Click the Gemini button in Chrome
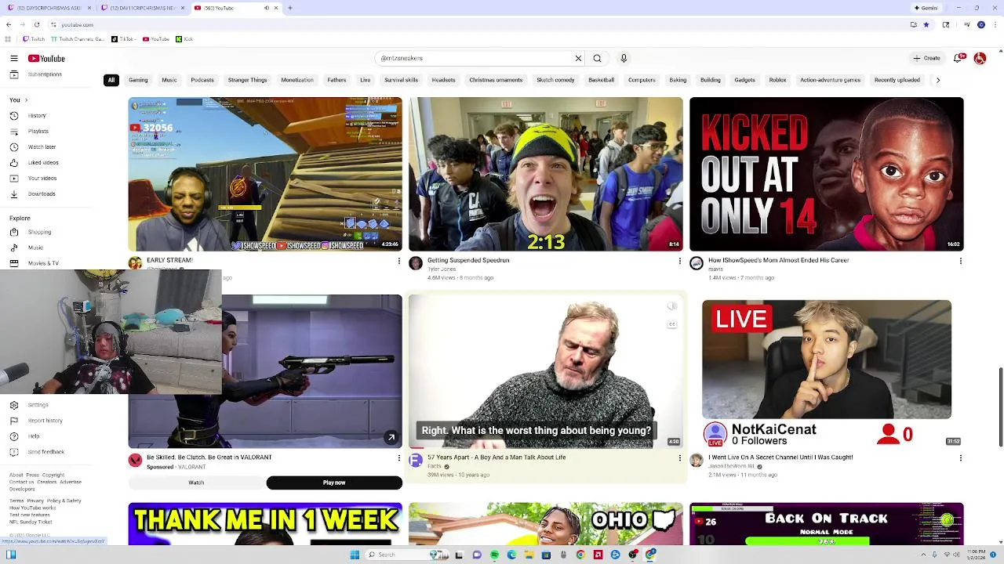 [x=926, y=8]
